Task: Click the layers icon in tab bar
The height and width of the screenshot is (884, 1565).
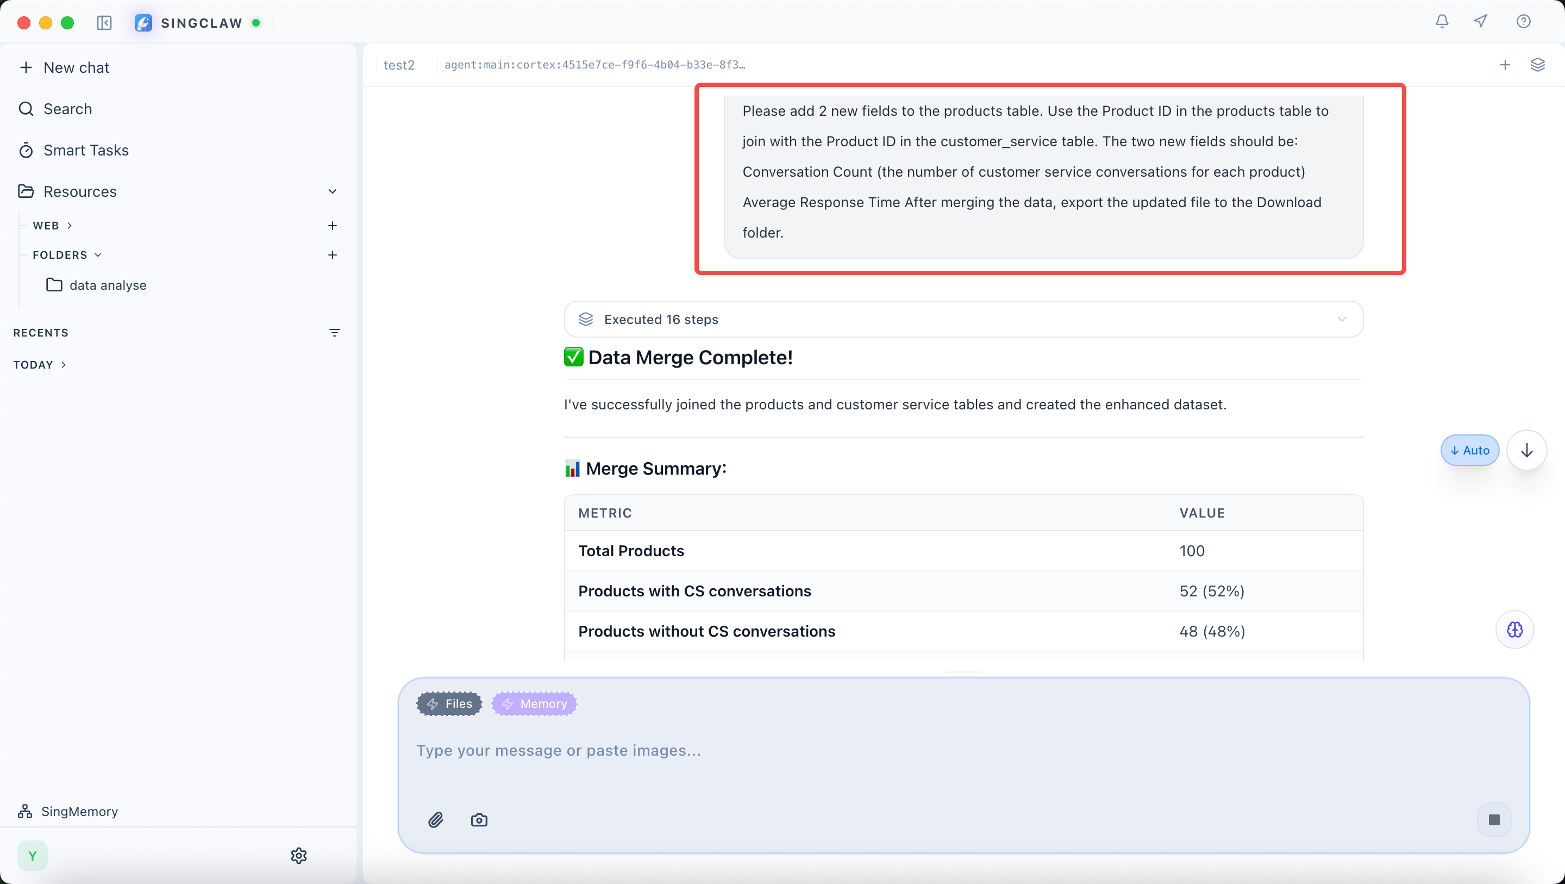Action: 1537,65
